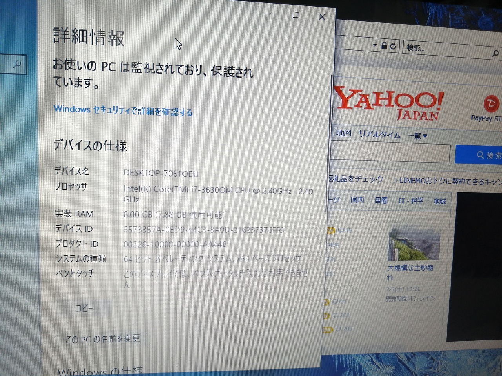Click the この PC の名前を変更 button

pos(103,339)
